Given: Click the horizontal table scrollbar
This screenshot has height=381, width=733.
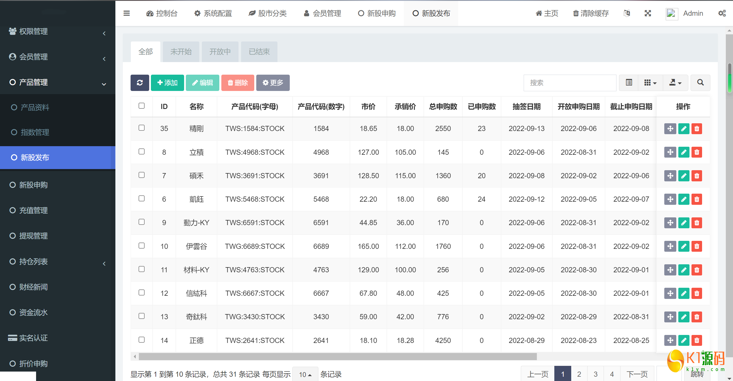Looking at the screenshot, I should (x=338, y=356).
